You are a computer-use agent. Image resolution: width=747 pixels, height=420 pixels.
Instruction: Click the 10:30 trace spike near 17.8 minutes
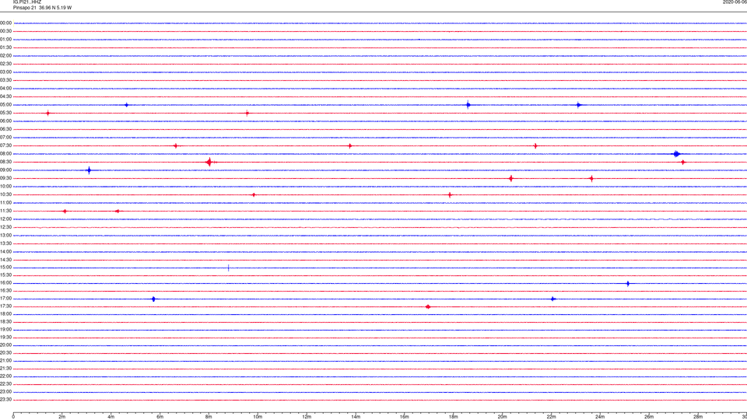tap(450, 194)
